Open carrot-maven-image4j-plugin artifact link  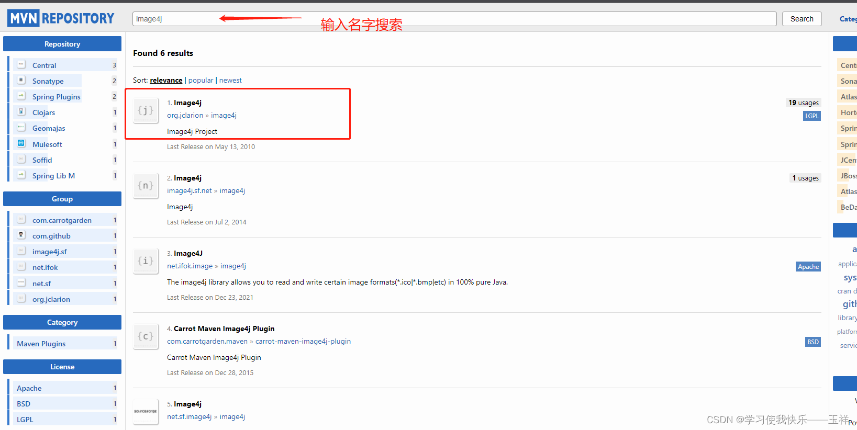coord(303,341)
